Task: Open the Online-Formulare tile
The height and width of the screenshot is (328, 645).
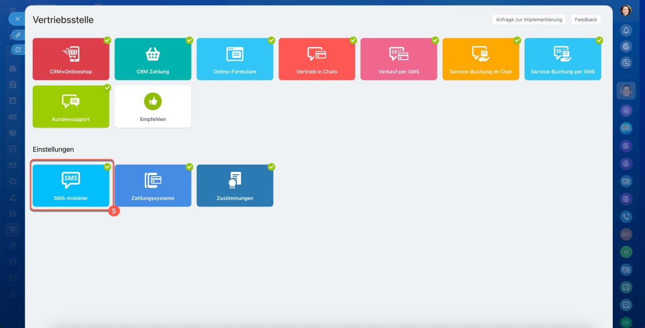Action: coord(235,59)
